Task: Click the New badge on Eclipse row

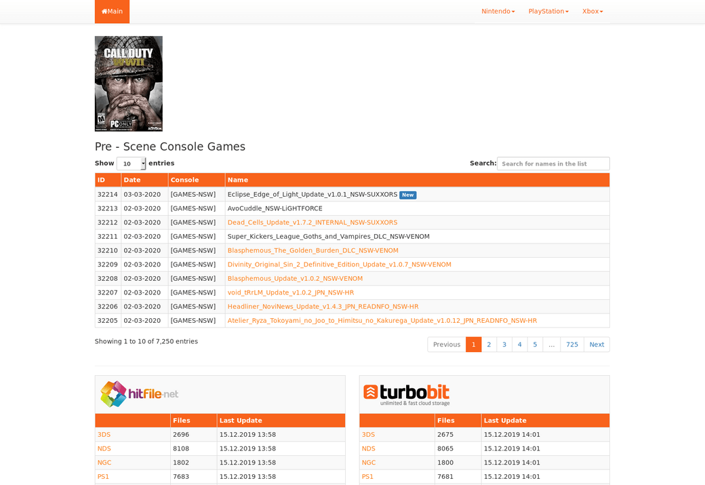Action: click(408, 195)
